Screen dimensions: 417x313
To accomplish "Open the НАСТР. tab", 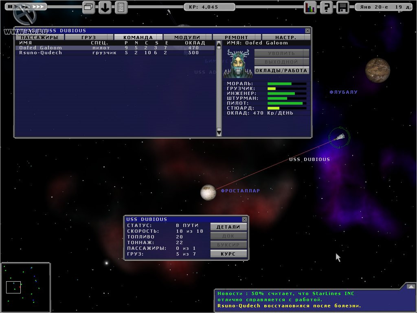I will point(286,37).
